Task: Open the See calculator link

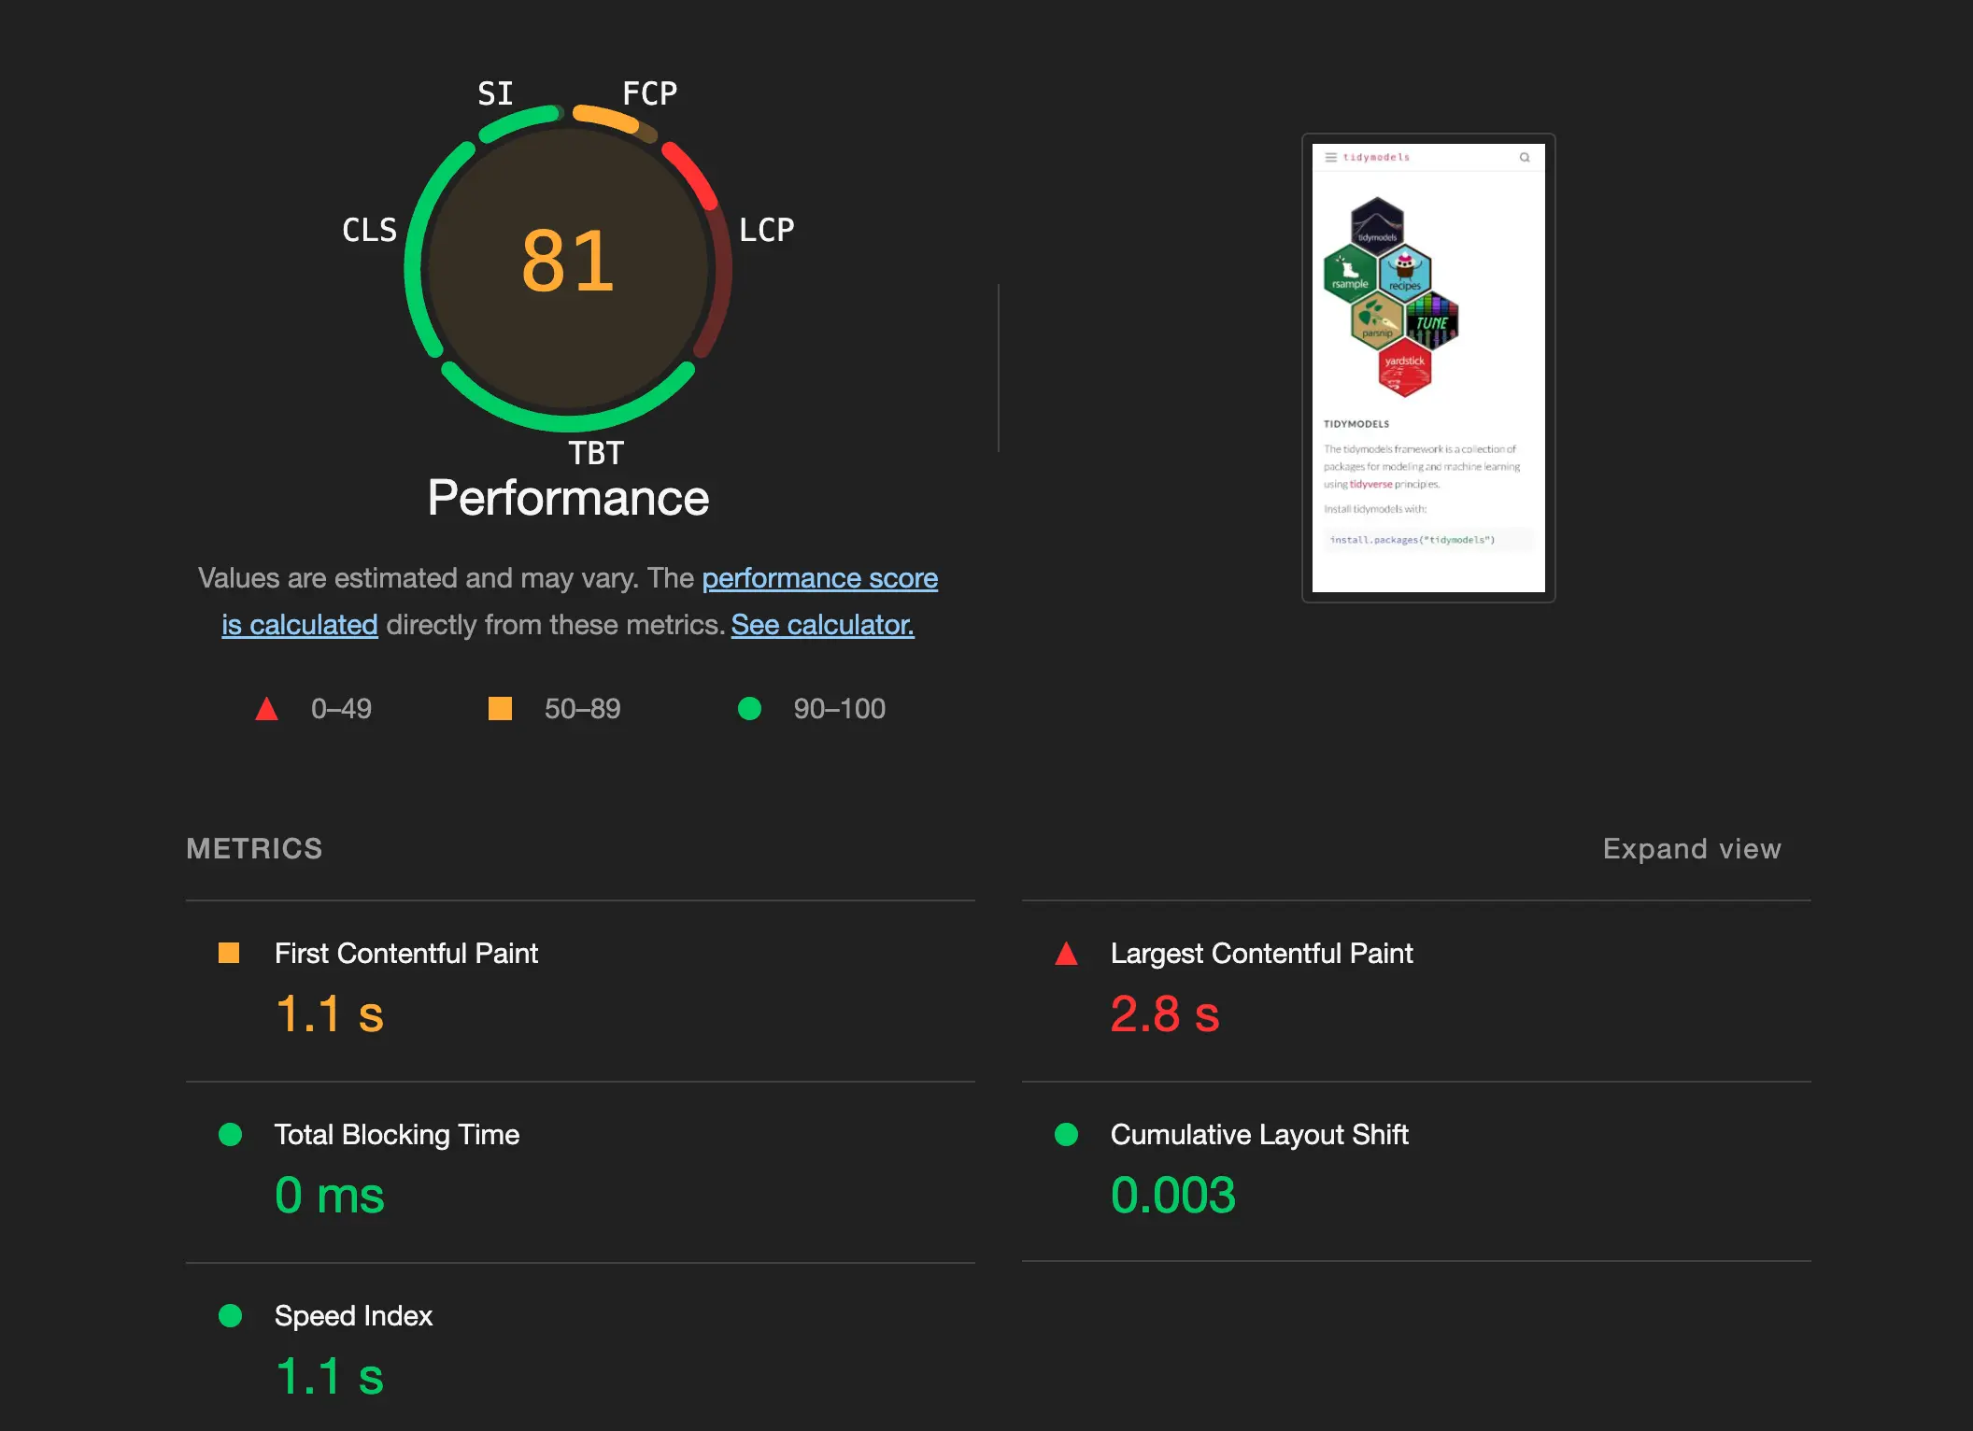Action: (822, 625)
